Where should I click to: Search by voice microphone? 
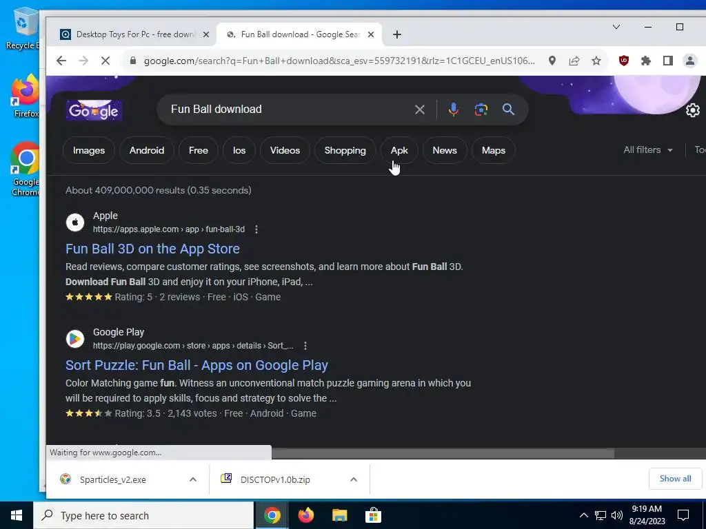(x=454, y=110)
